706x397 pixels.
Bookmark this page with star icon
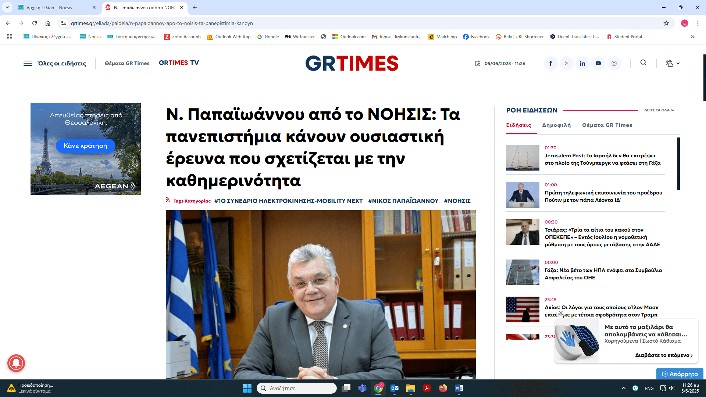(x=666, y=23)
